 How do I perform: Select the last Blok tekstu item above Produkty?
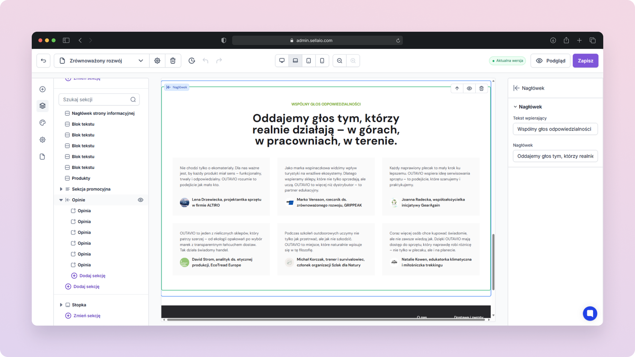pyautogui.click(x=83, y=167)
